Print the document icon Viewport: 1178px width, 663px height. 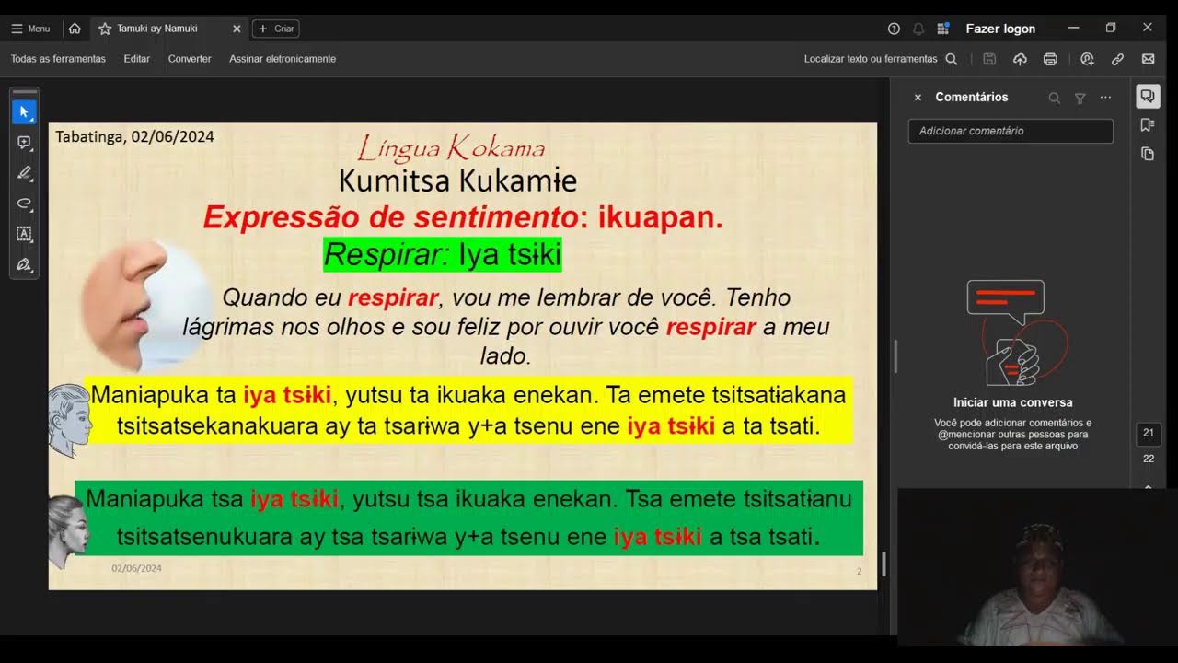click(1050, 59)
